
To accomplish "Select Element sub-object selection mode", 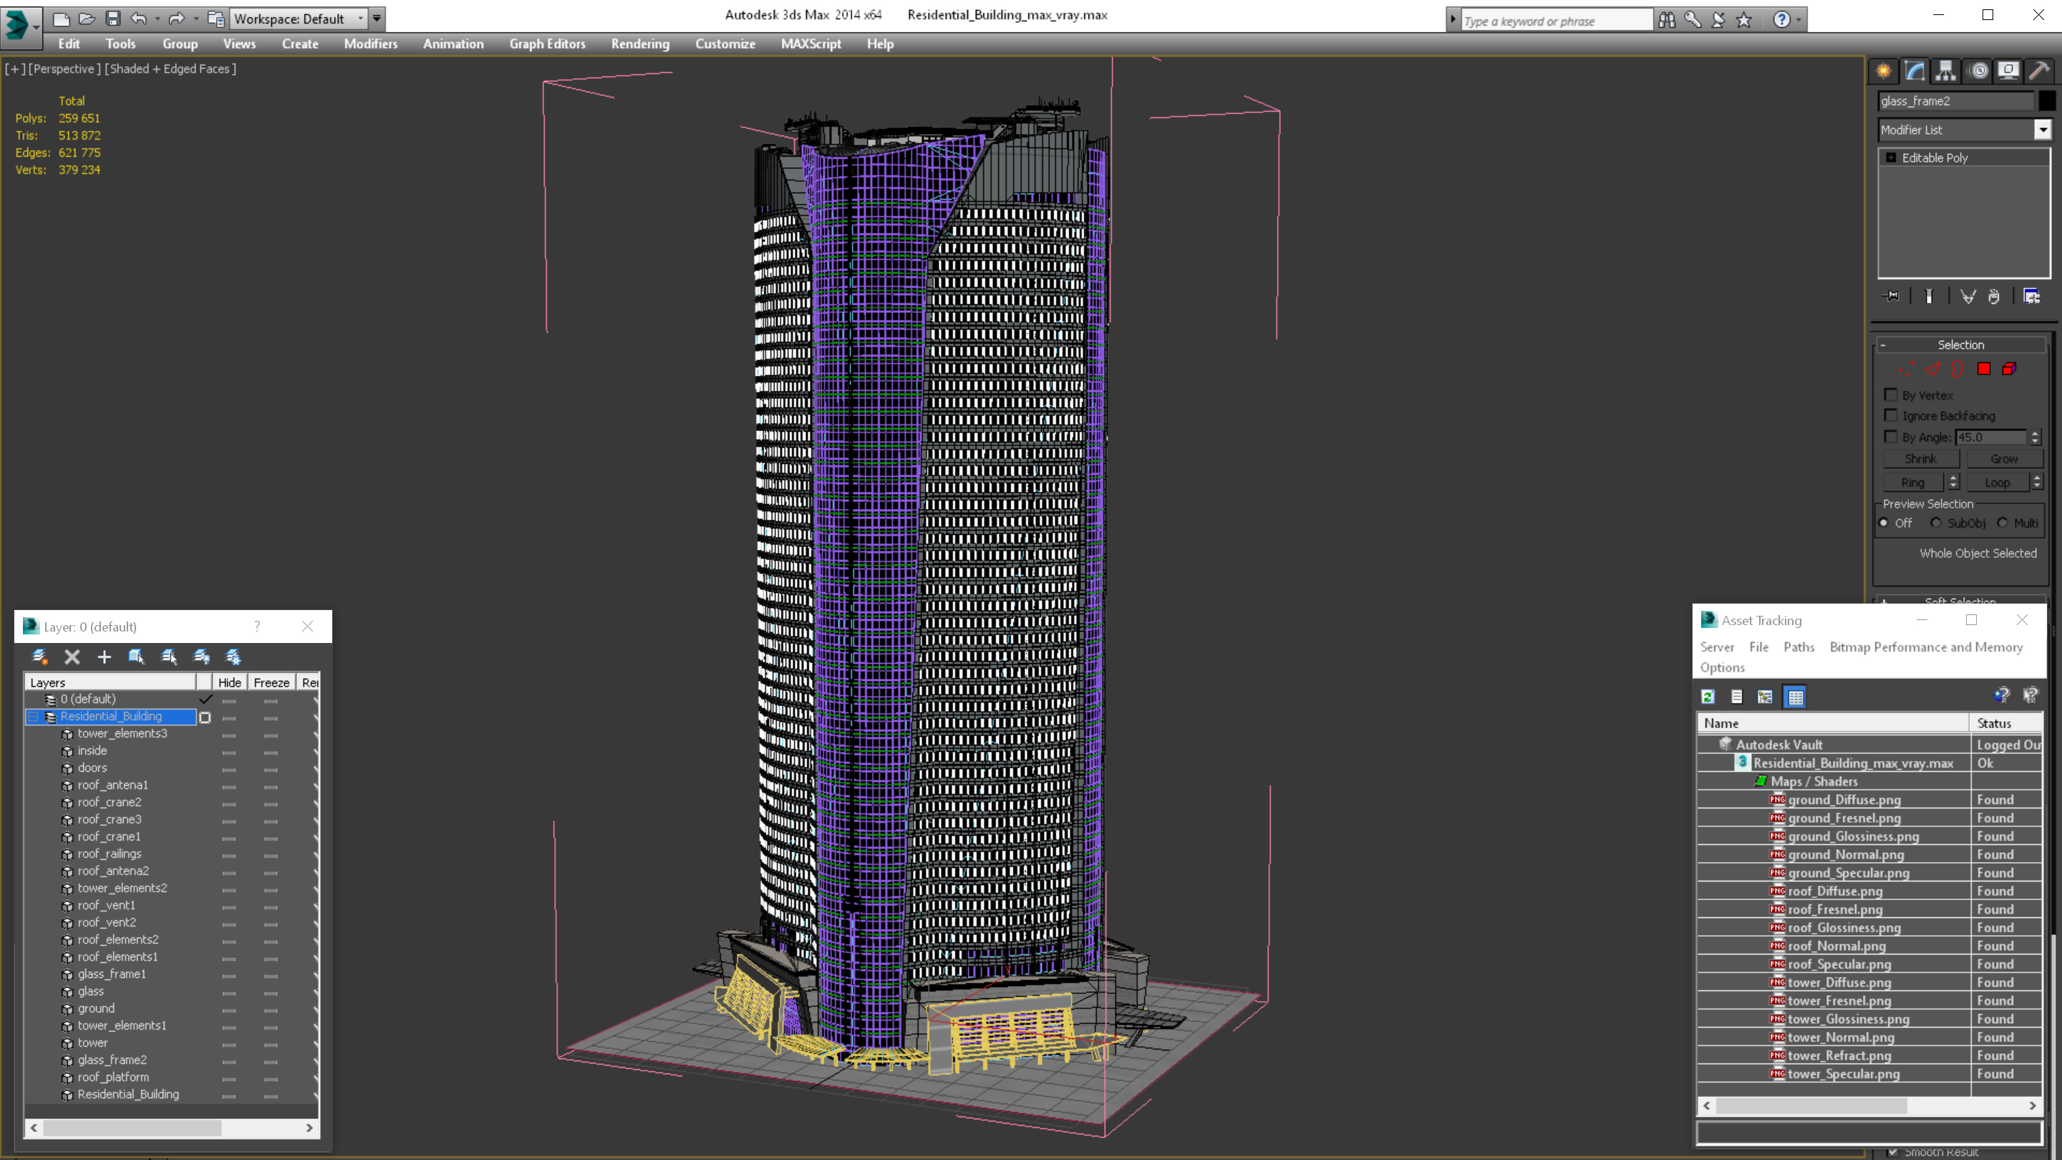I will tap(2009, 369).
